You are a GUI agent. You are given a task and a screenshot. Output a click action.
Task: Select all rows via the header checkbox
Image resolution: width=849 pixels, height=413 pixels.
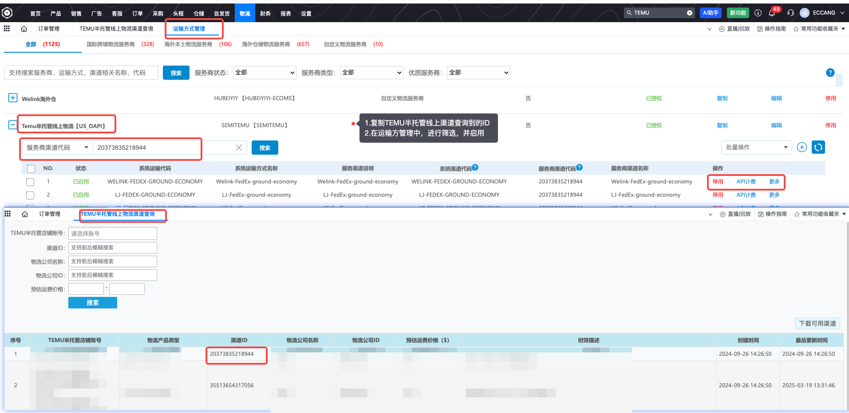click(31, 168)
